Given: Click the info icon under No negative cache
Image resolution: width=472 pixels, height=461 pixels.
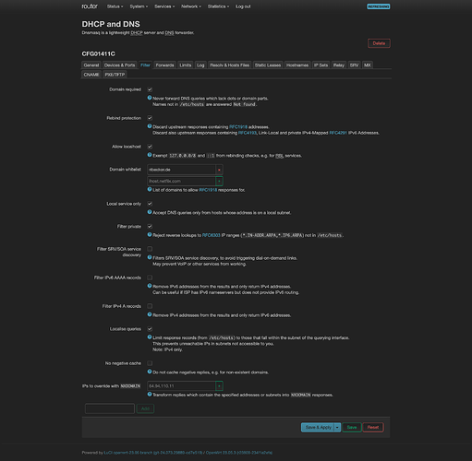Looking at the screenshot, I should point(150,372).
